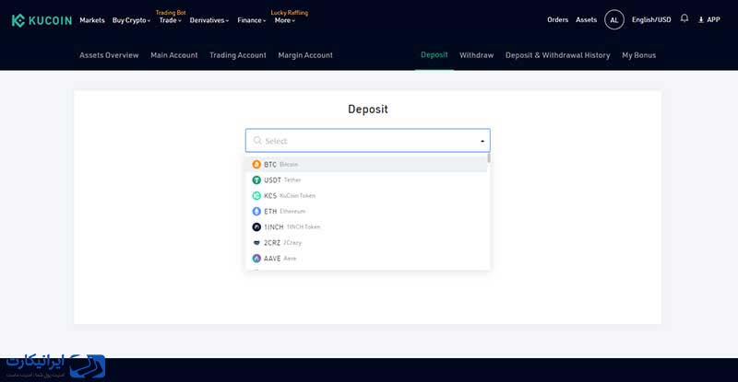The image size is (738, 382).
Task: Choose AAVE Aave from the list
Action: [366, 259]
